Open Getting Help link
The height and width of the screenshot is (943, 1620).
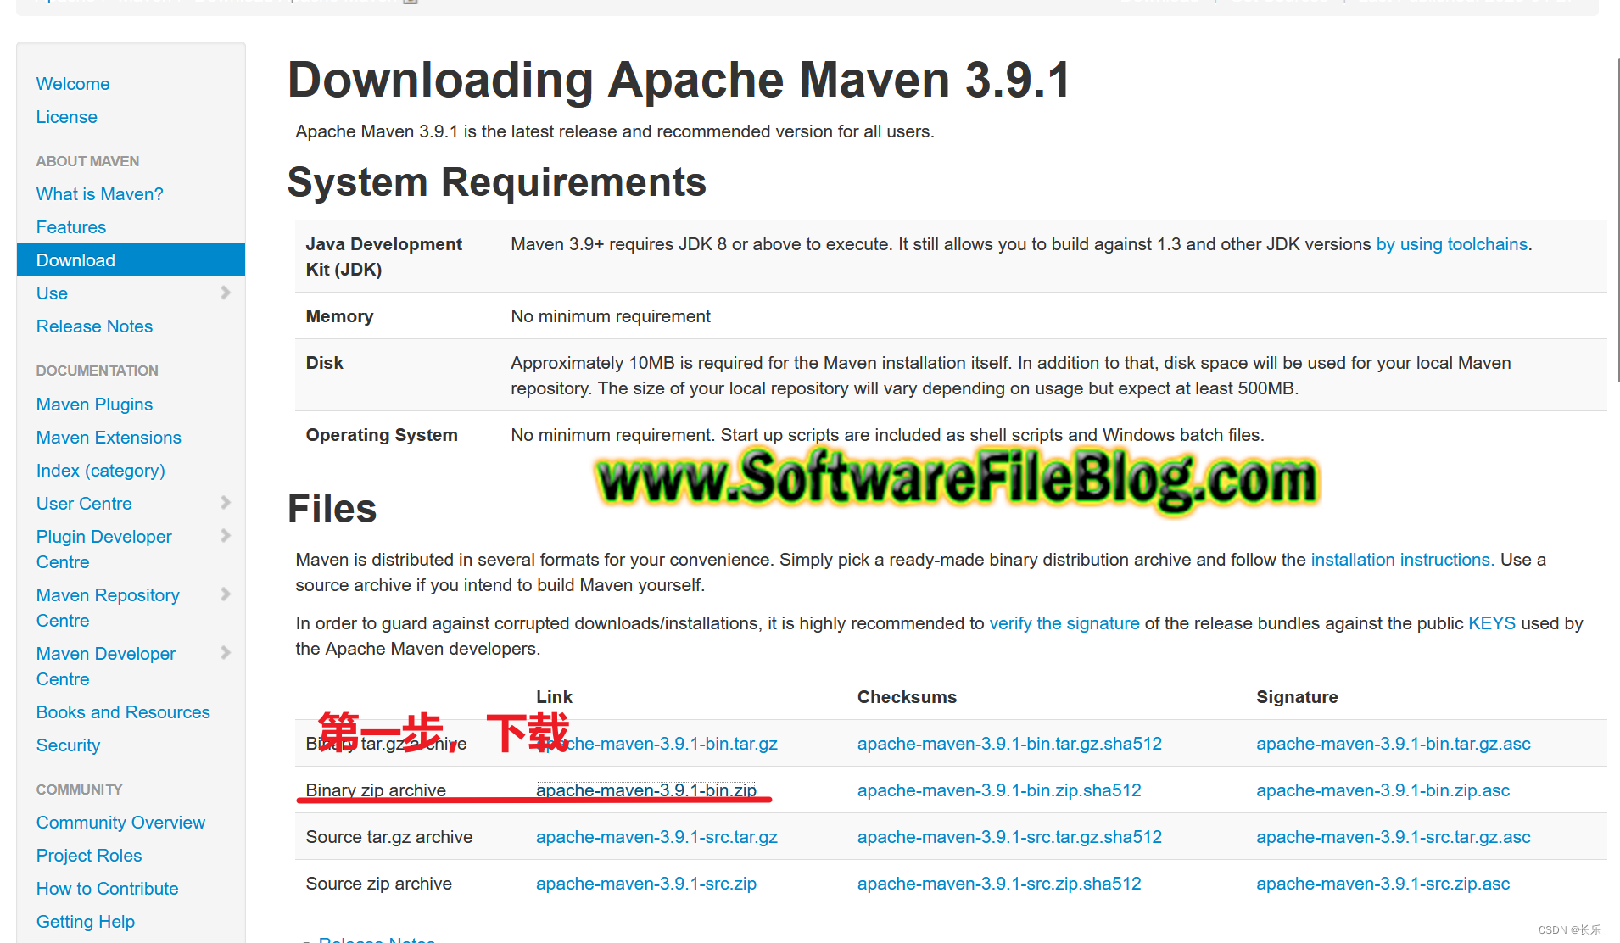tap(86, 922)
